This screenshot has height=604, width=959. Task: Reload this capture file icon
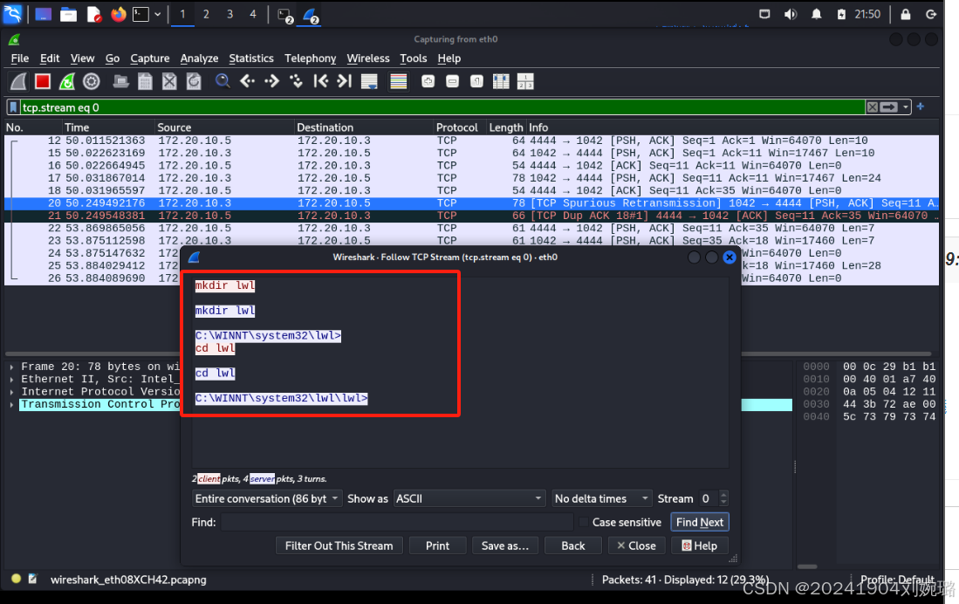point(194,81)
